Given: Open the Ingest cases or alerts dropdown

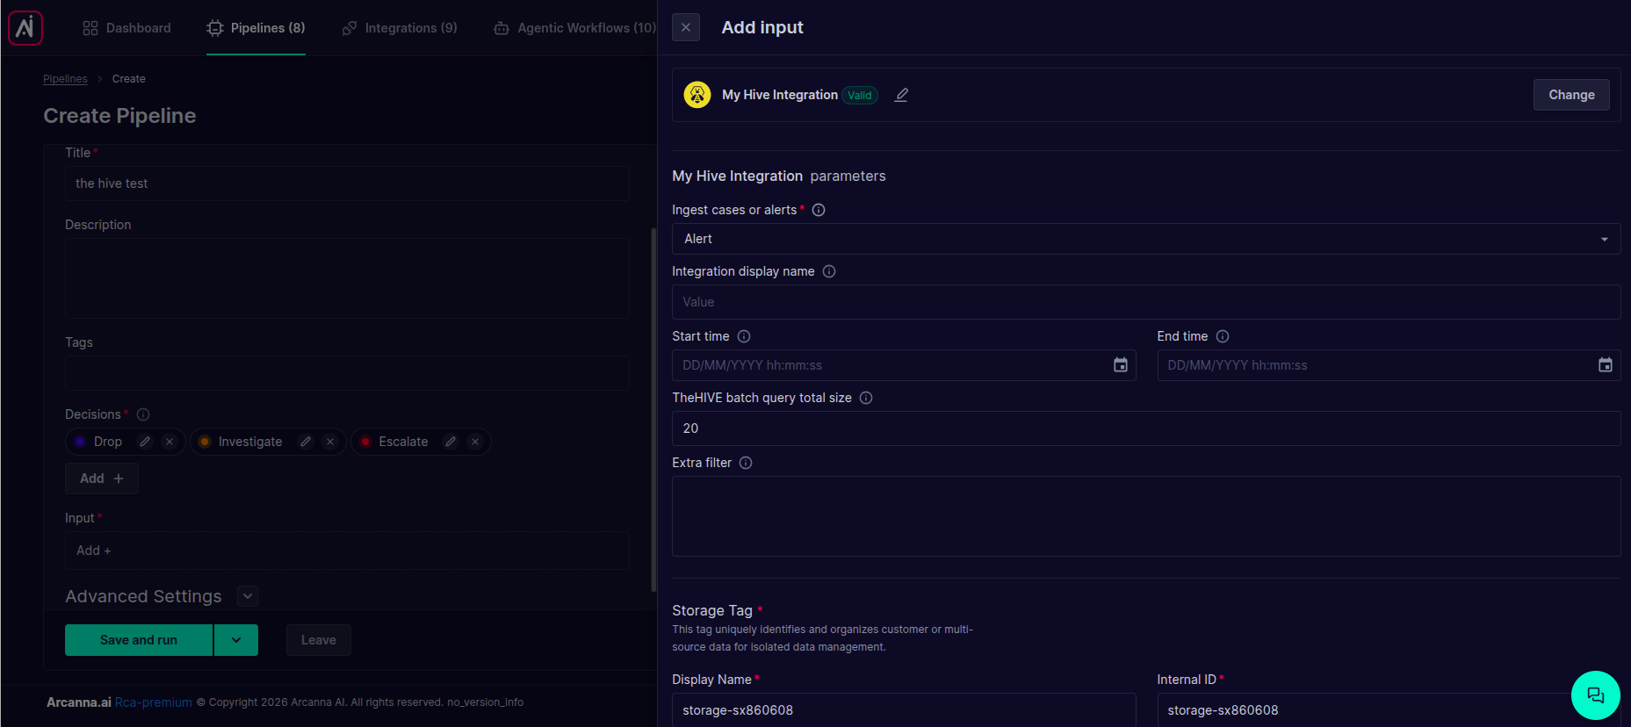Looking at the screenshot, I should 1146,239.
